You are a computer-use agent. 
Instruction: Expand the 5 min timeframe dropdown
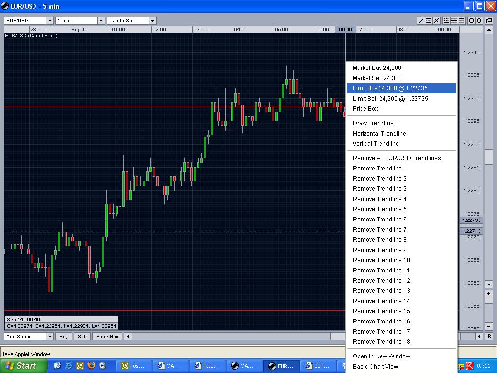[101, 20]
